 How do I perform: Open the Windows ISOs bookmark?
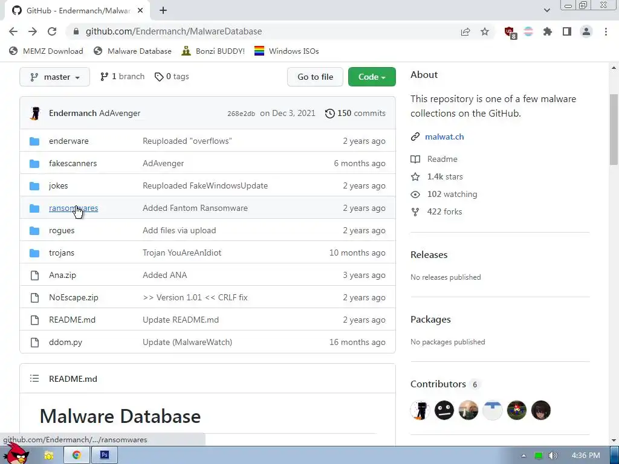[x=287, y=51]
